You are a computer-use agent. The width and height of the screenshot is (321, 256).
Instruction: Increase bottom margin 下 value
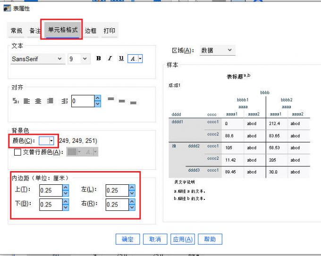tap(66, 202)
